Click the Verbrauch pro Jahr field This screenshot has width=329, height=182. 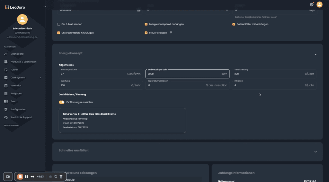pos(187,74)
